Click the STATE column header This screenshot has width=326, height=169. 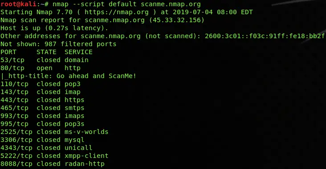pyautogui.click(x=46, y=52)
